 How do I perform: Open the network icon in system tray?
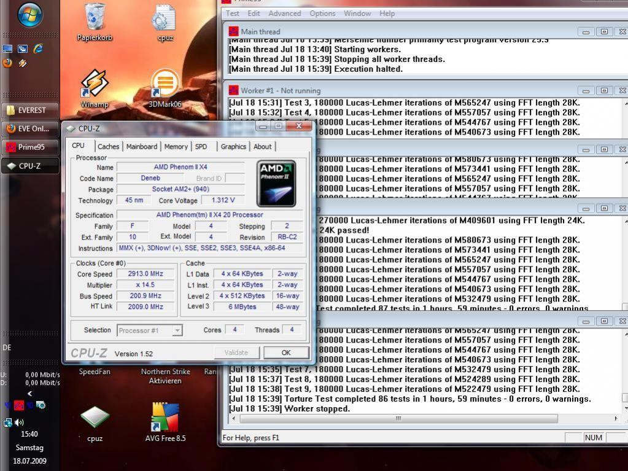point(7,422)
